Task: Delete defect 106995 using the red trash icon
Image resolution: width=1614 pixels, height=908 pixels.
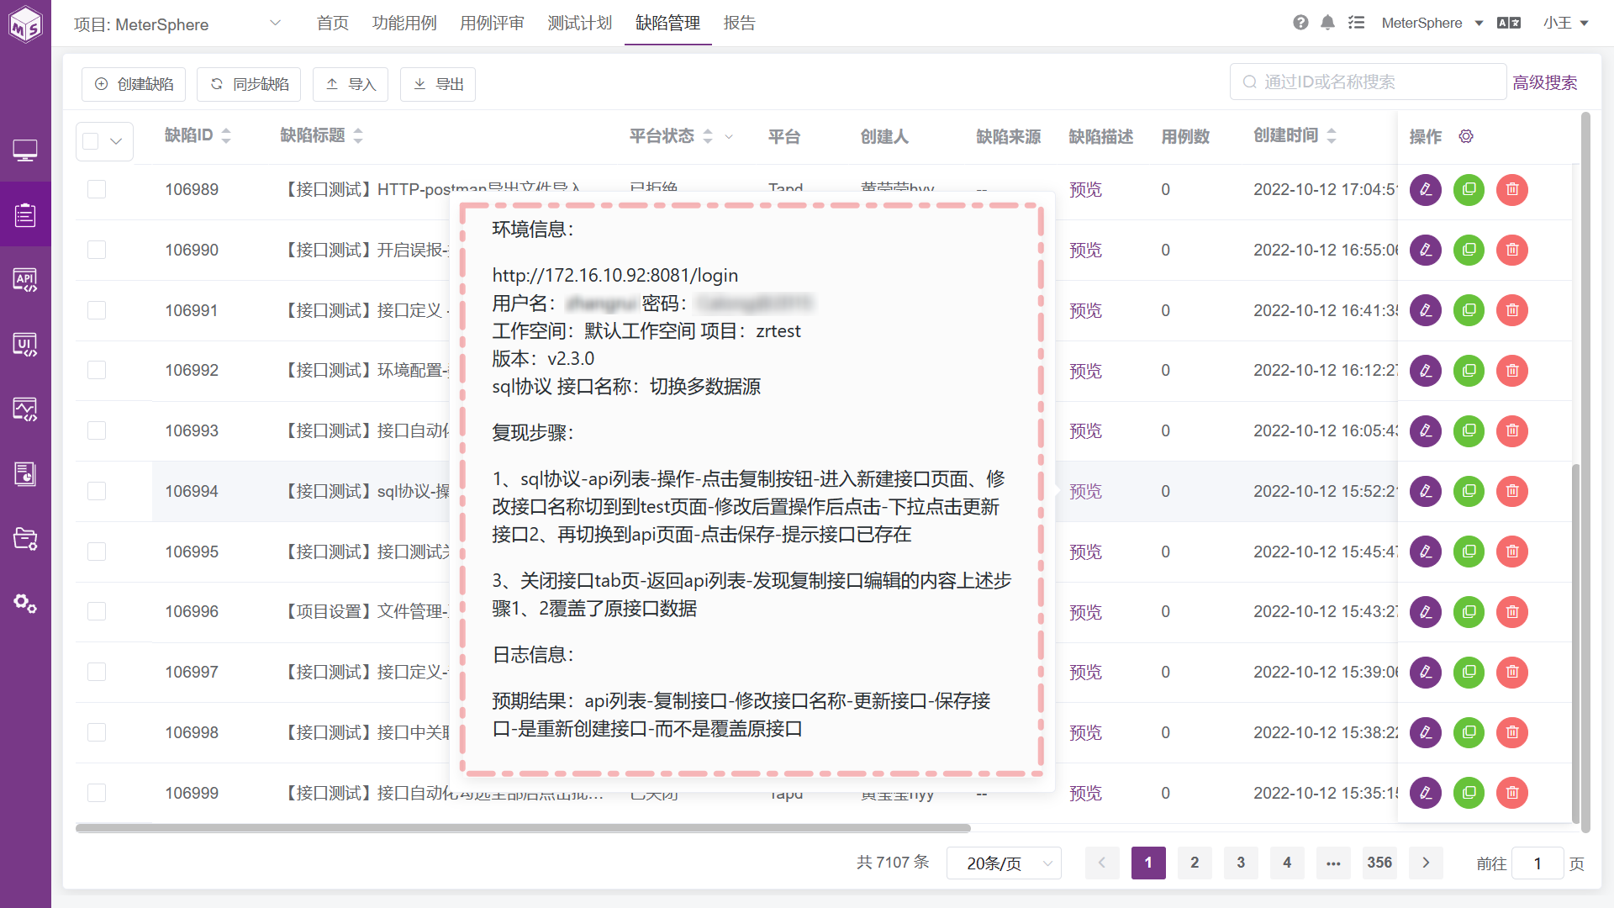Action: click(x=1512, y=552)
